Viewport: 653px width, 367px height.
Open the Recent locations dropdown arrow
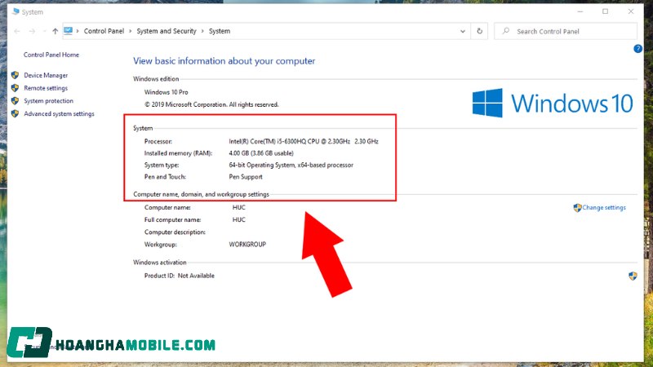(44, 31)
